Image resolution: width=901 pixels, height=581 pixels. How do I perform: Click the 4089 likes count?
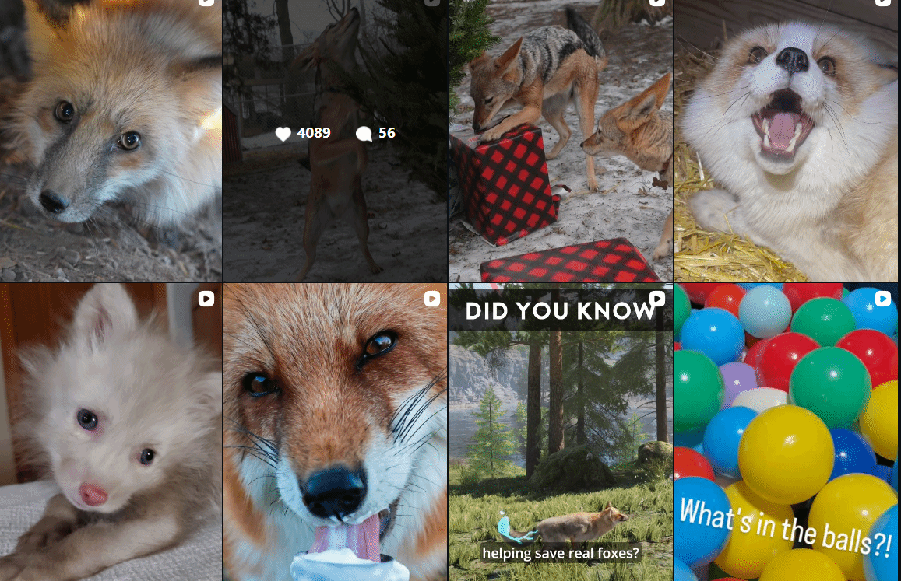(314, 133)
